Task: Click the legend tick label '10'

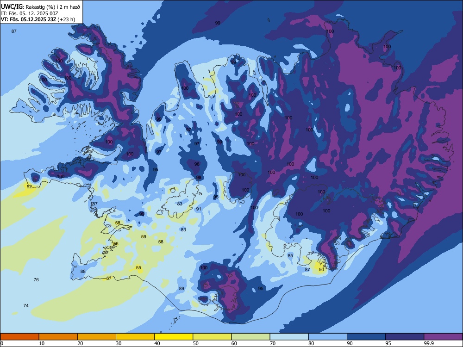Action: pyautogui.click(x=42, y=343)
